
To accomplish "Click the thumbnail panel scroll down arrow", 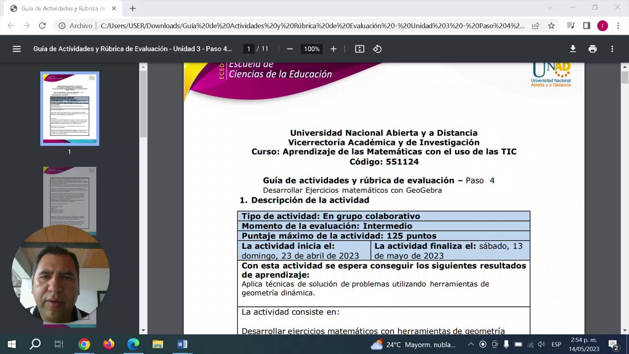I will click(x=143, y=330).
